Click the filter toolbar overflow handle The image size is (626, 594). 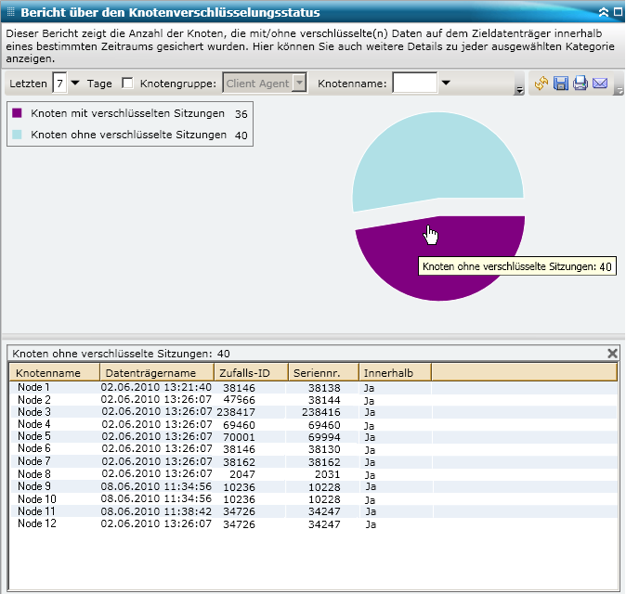pos(519,87)
